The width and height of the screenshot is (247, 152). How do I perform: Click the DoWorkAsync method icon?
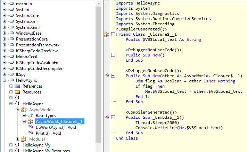pyautogui.click(x=31, y=127)
